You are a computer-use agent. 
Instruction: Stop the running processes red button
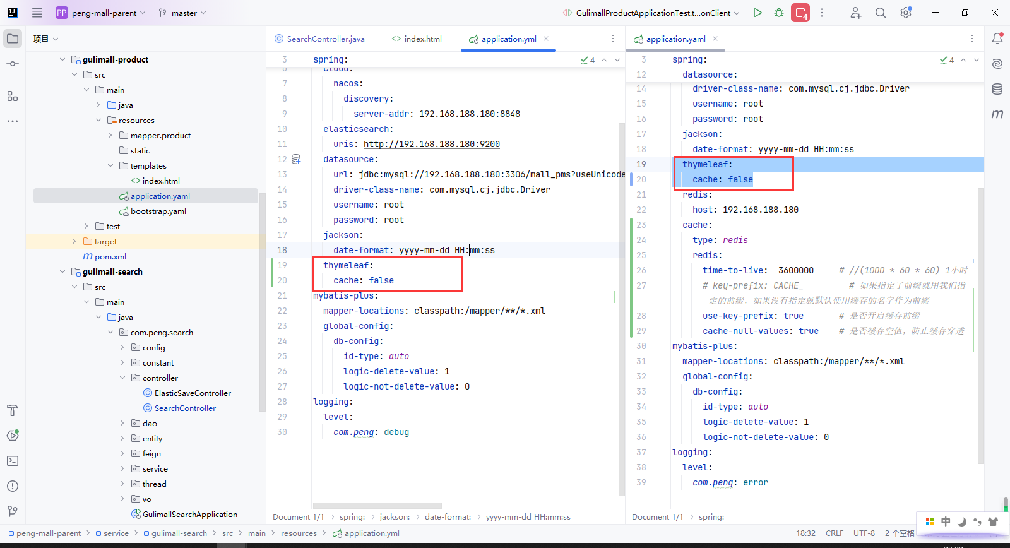coord(800,13)
